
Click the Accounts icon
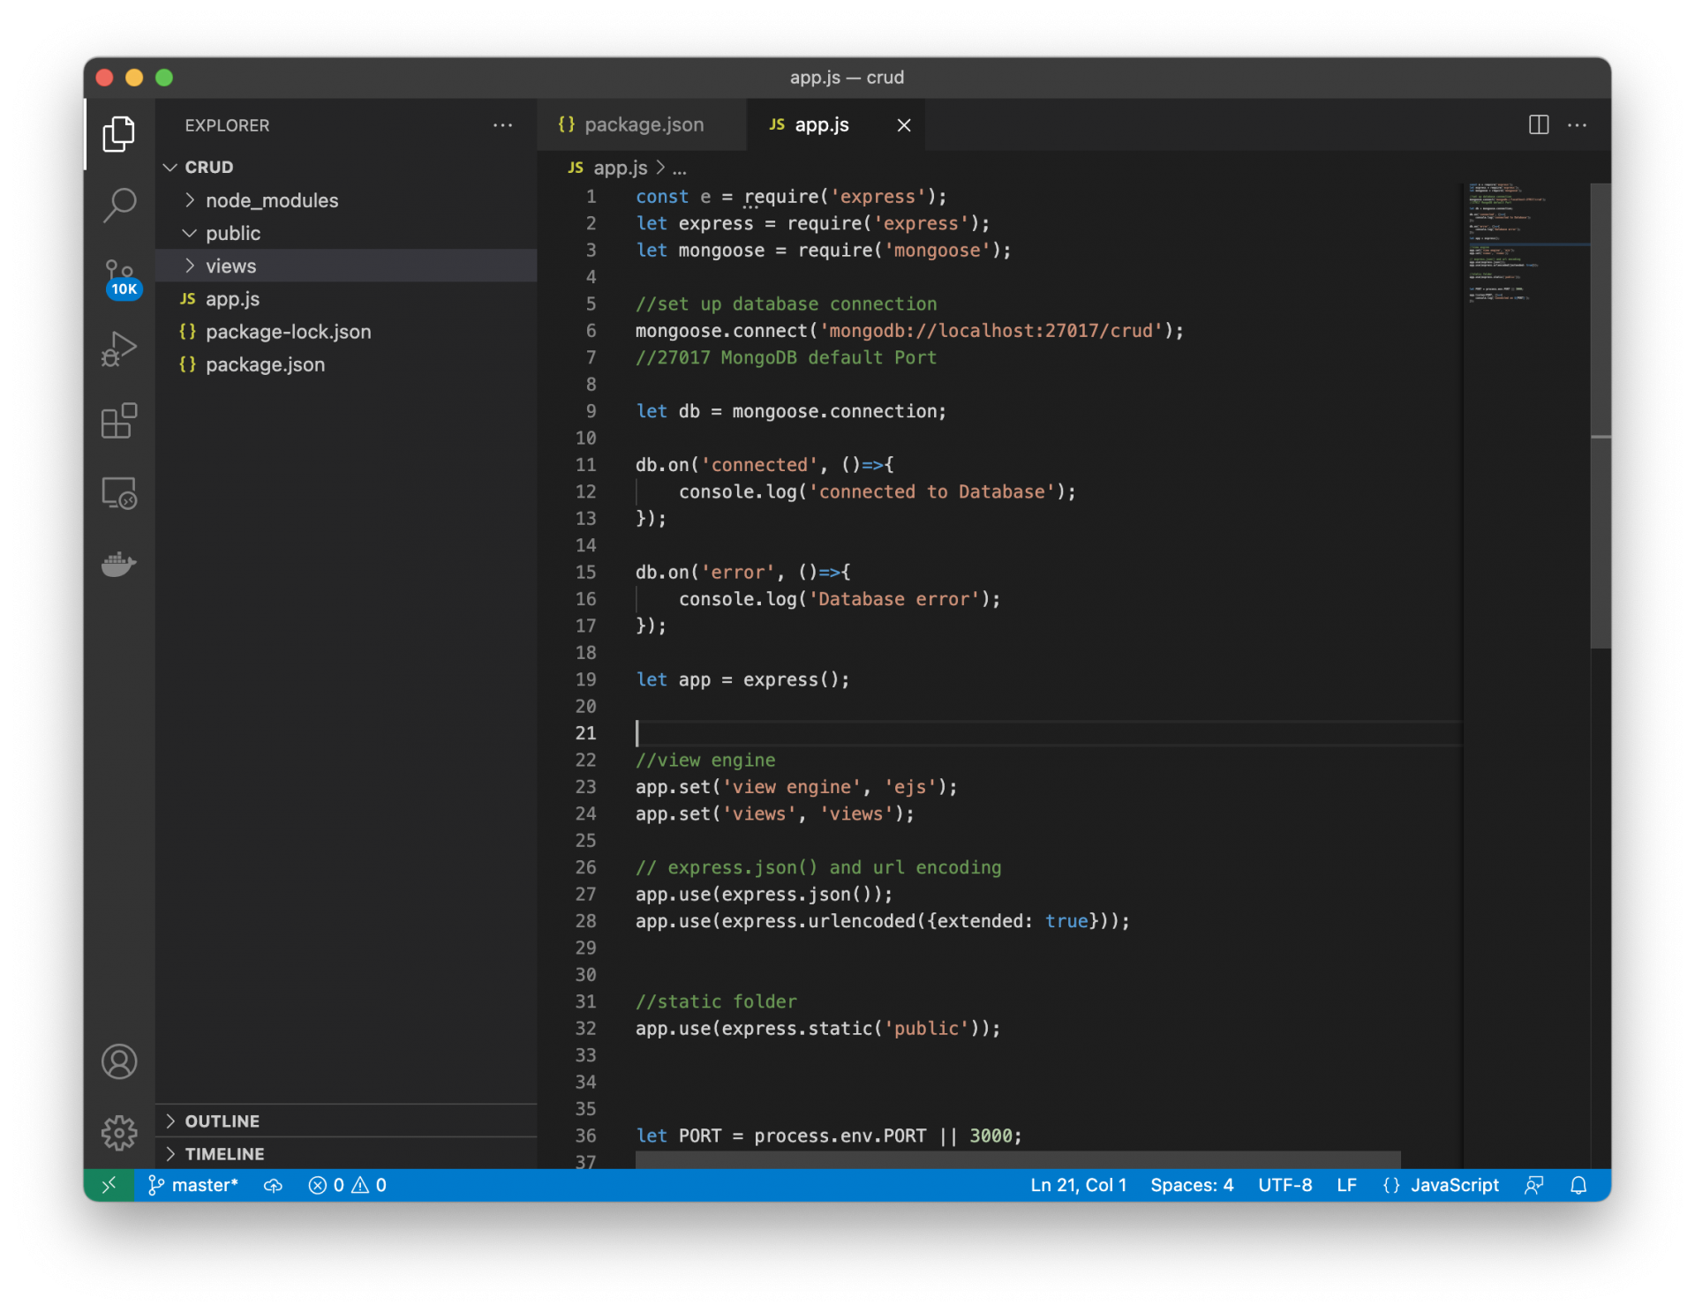click(x=119, y=1062)
